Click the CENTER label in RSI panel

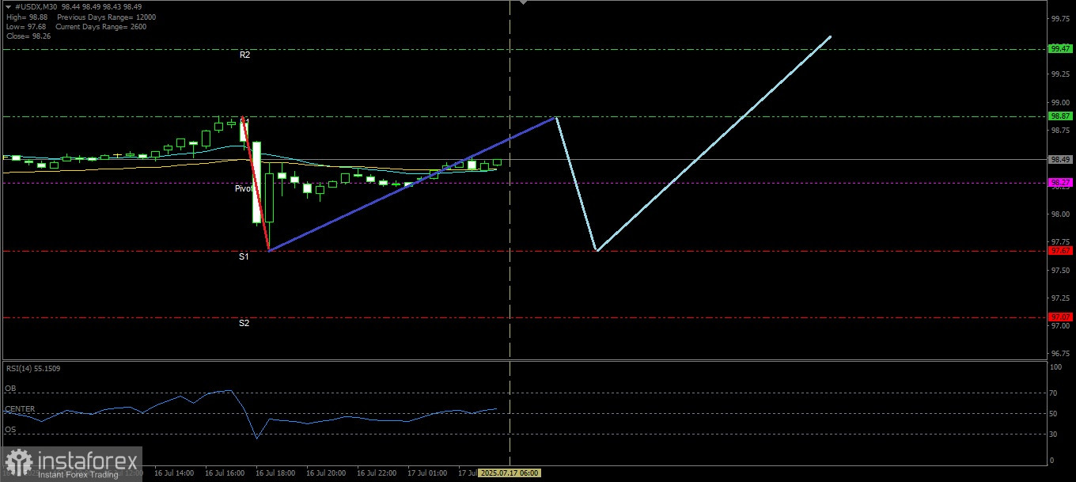pyautogui.click(x=20, y=409)
